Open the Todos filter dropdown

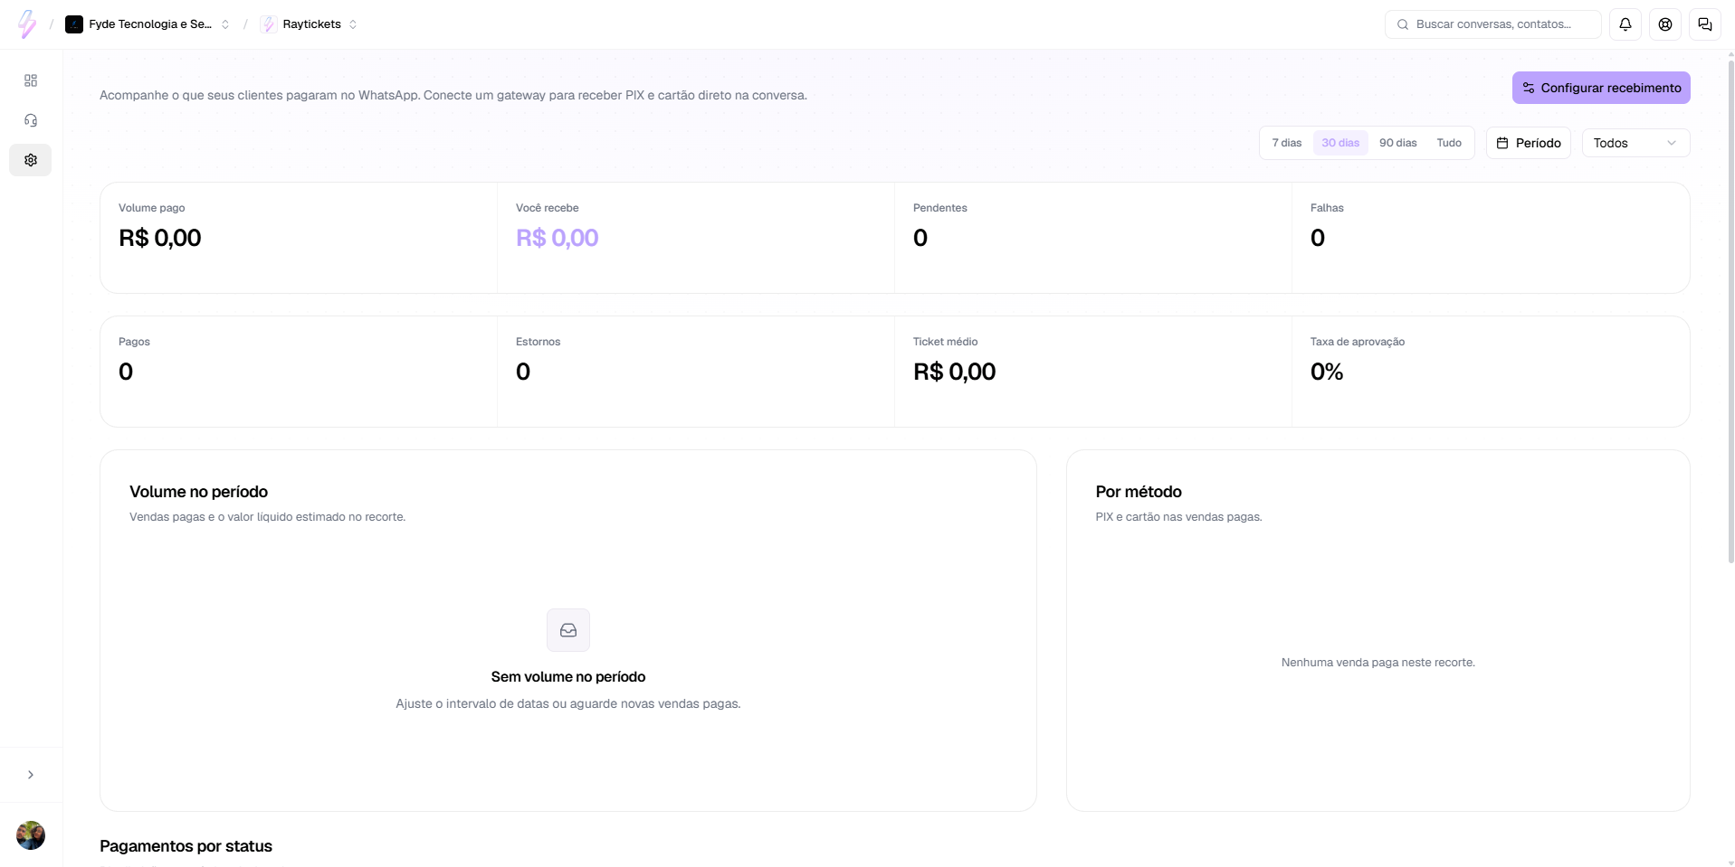coord(1635,143)
